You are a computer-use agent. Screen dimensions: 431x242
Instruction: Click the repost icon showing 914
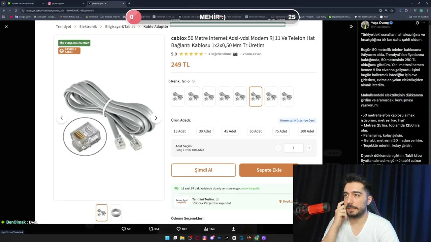click(x=151, y=229)
